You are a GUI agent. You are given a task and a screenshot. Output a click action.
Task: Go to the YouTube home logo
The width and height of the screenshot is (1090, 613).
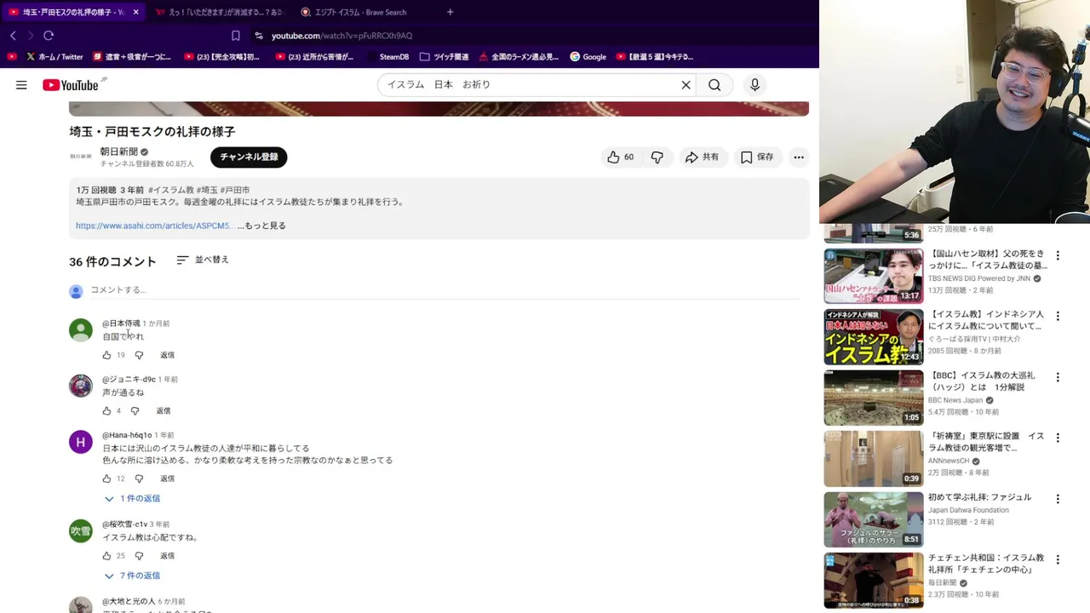(x=72, y=85)
